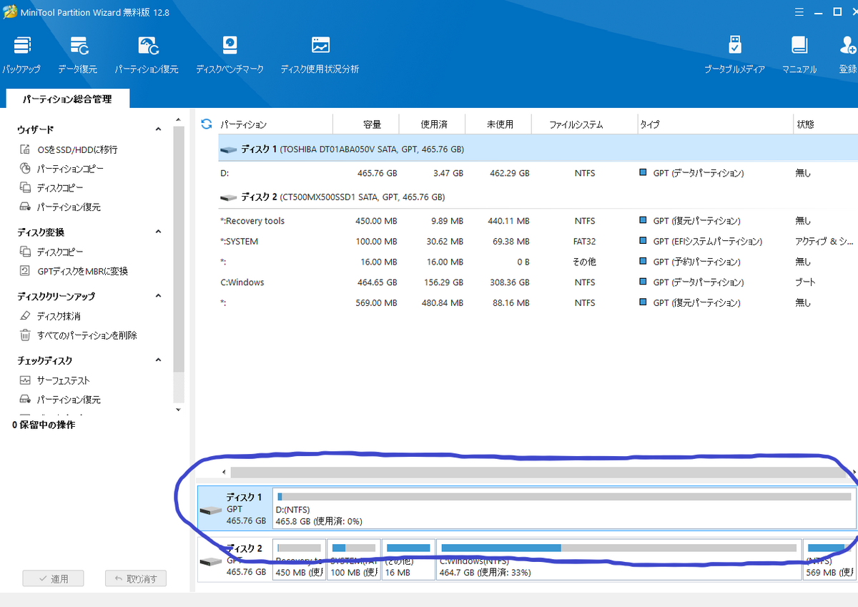Screen dimensions: 858x607
Task: Click 569 MB NTFS block in disk map
Action: point(829,560)
